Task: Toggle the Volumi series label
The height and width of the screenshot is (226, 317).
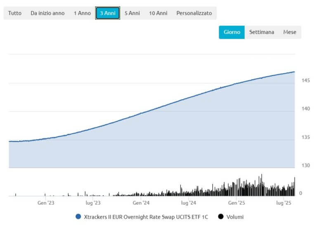Action: point(235,216)
